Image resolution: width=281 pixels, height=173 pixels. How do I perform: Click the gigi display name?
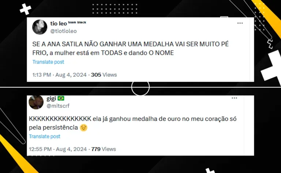click(x=51, y=98)
